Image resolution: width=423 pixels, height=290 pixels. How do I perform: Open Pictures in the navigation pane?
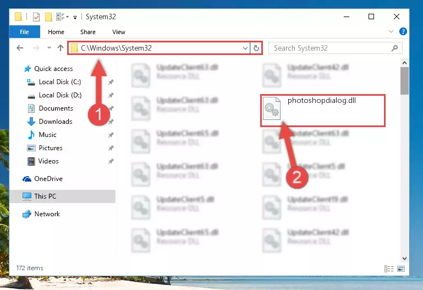tap(51, 148)
